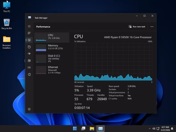Select the CPU performance entry
176x132 pixels.
[x=52, y=37]
